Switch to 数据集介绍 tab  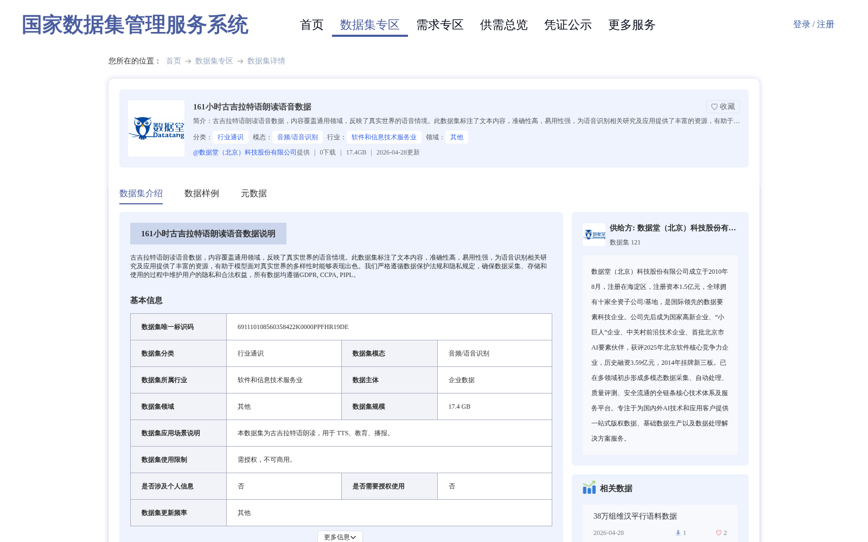141,193
